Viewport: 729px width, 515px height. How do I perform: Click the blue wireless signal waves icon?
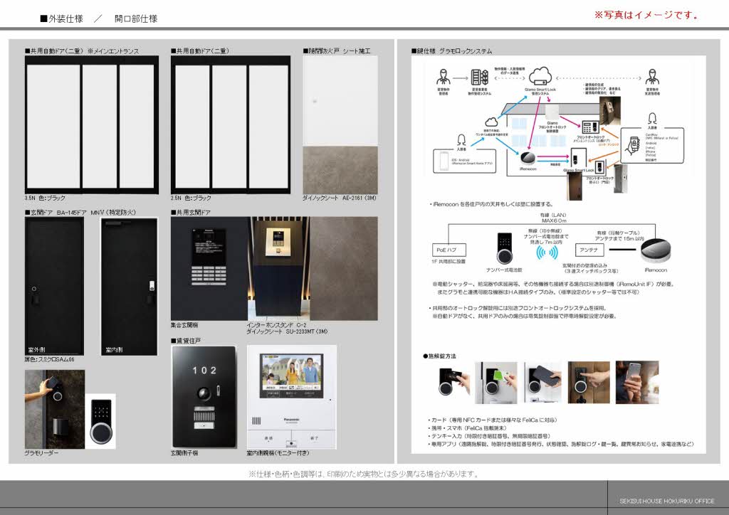(x=547, y=252)
